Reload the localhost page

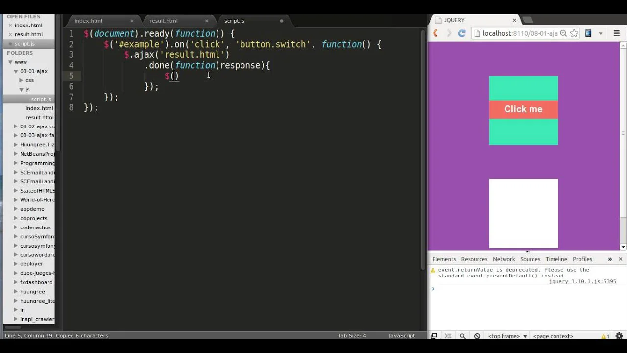[x=461, y=33]
